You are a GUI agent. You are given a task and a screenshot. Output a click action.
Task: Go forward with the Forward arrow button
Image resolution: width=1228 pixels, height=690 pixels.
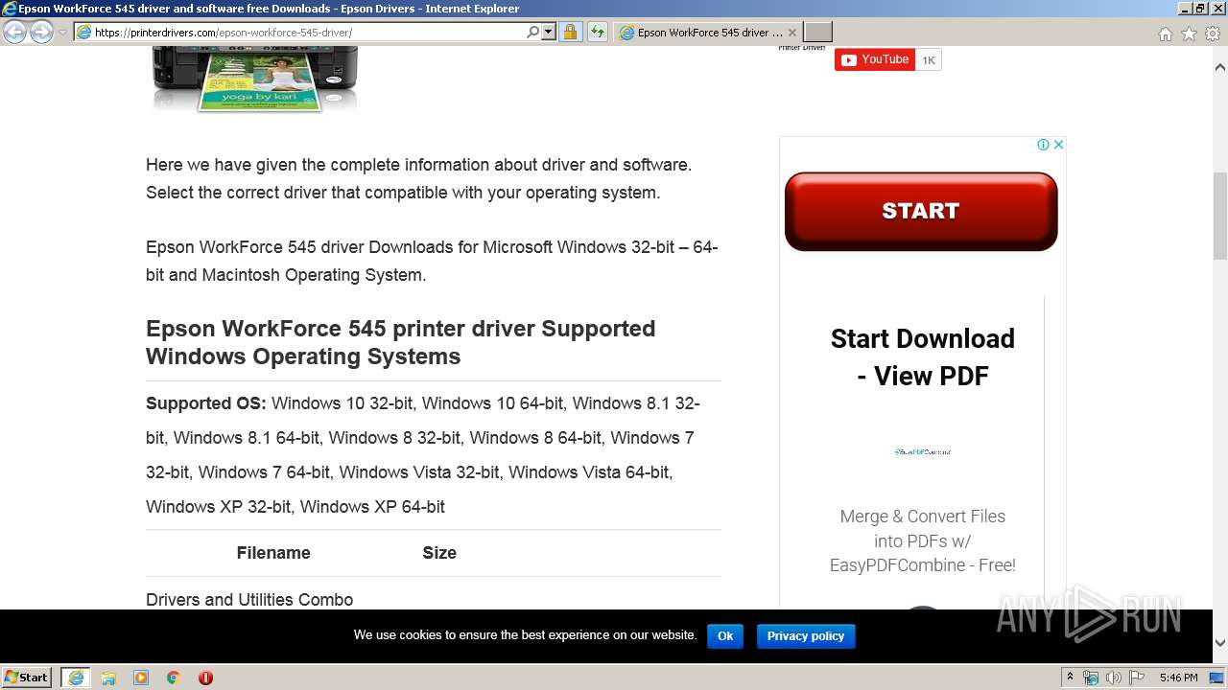[41, 32]
